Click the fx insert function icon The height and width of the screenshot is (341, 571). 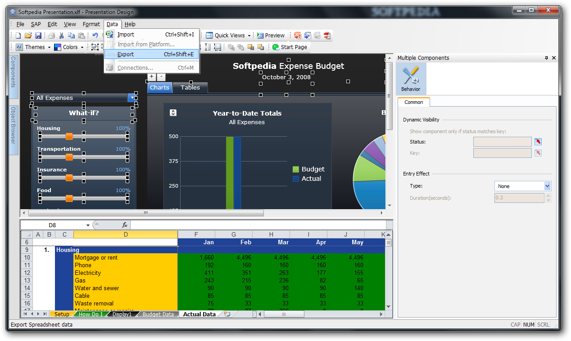pyautogui.click(x=125, y=225)
